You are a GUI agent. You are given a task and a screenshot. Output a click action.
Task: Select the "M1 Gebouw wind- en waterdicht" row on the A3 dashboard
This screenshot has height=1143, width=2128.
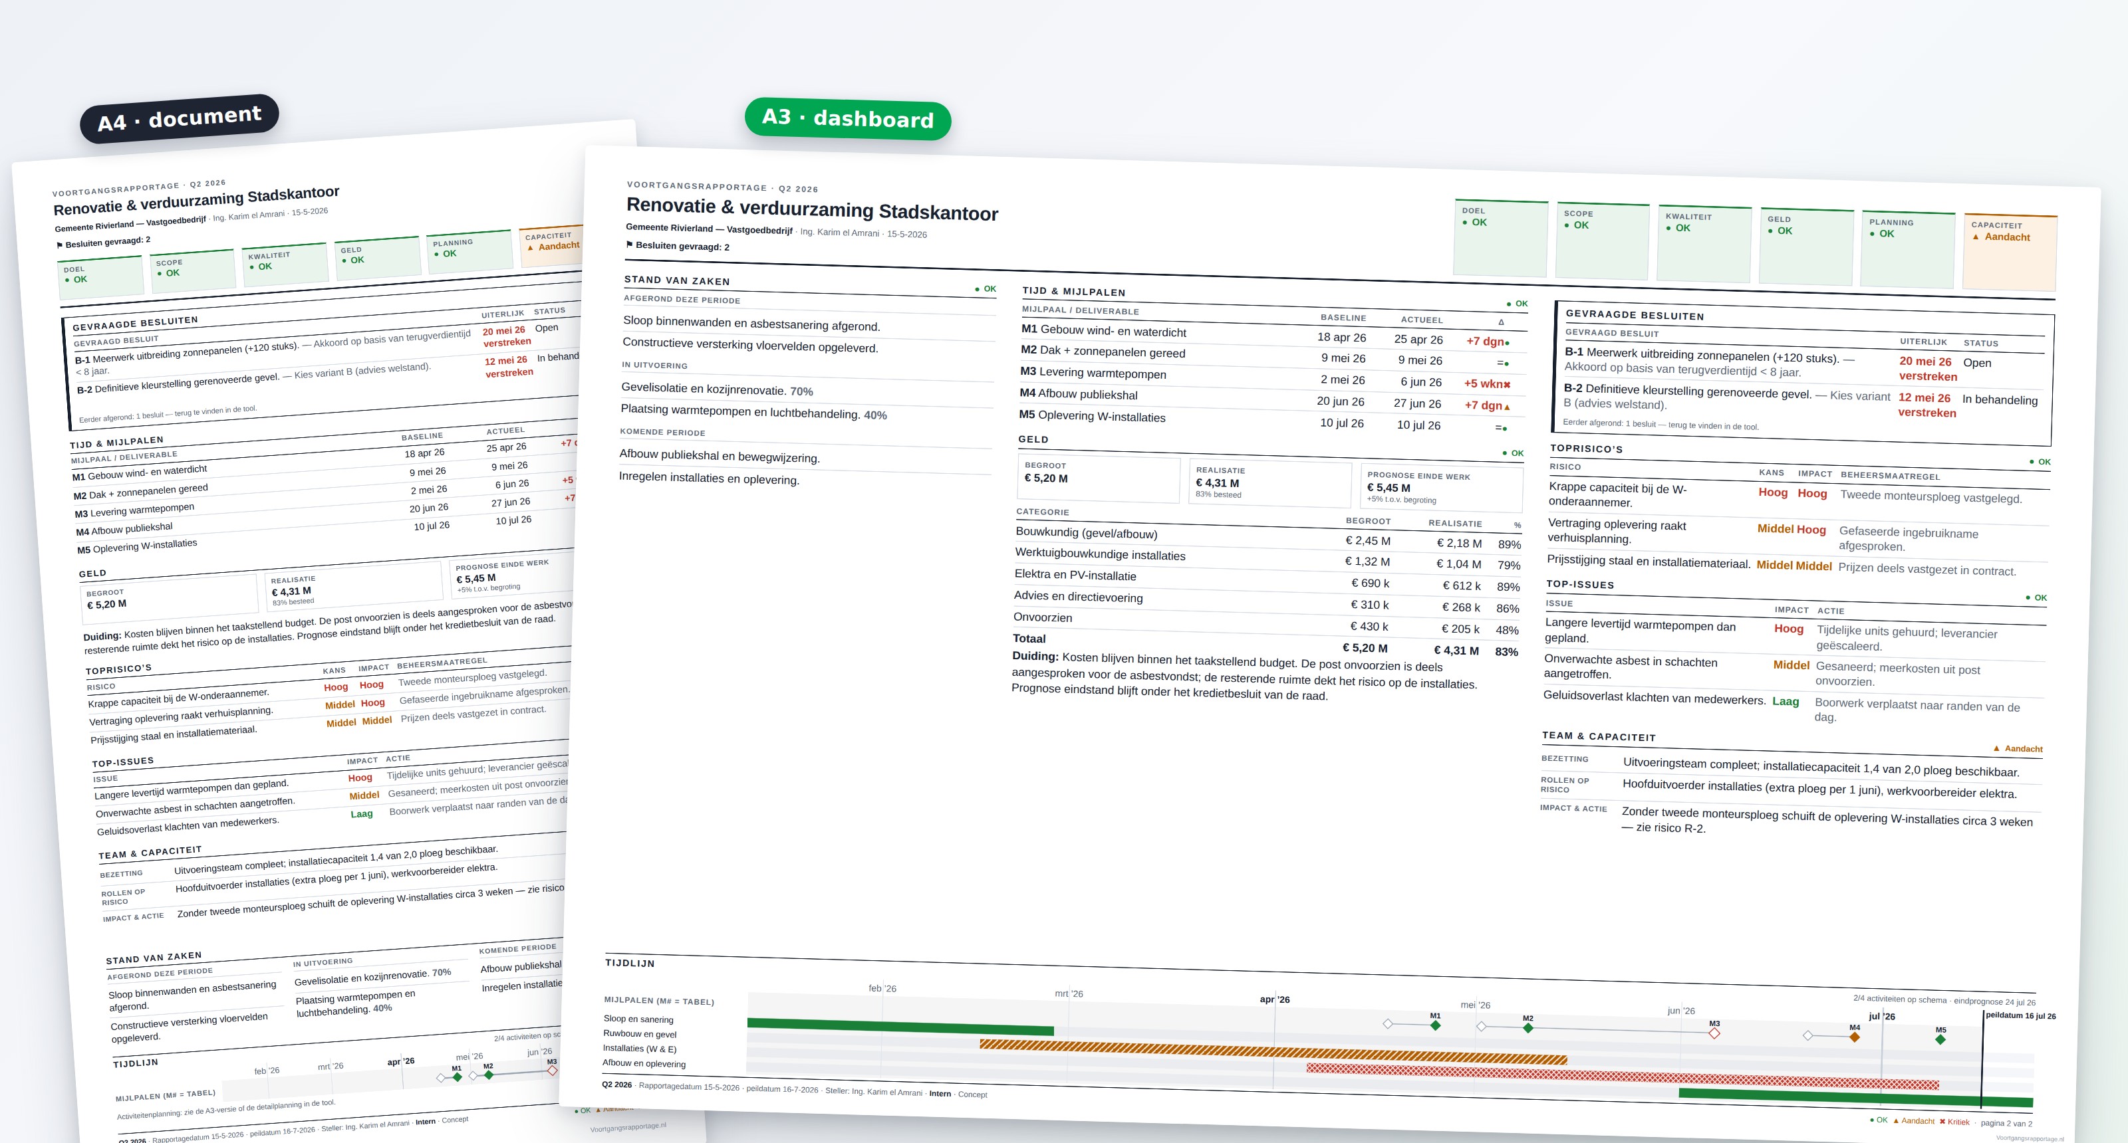tap(1274, 334)
